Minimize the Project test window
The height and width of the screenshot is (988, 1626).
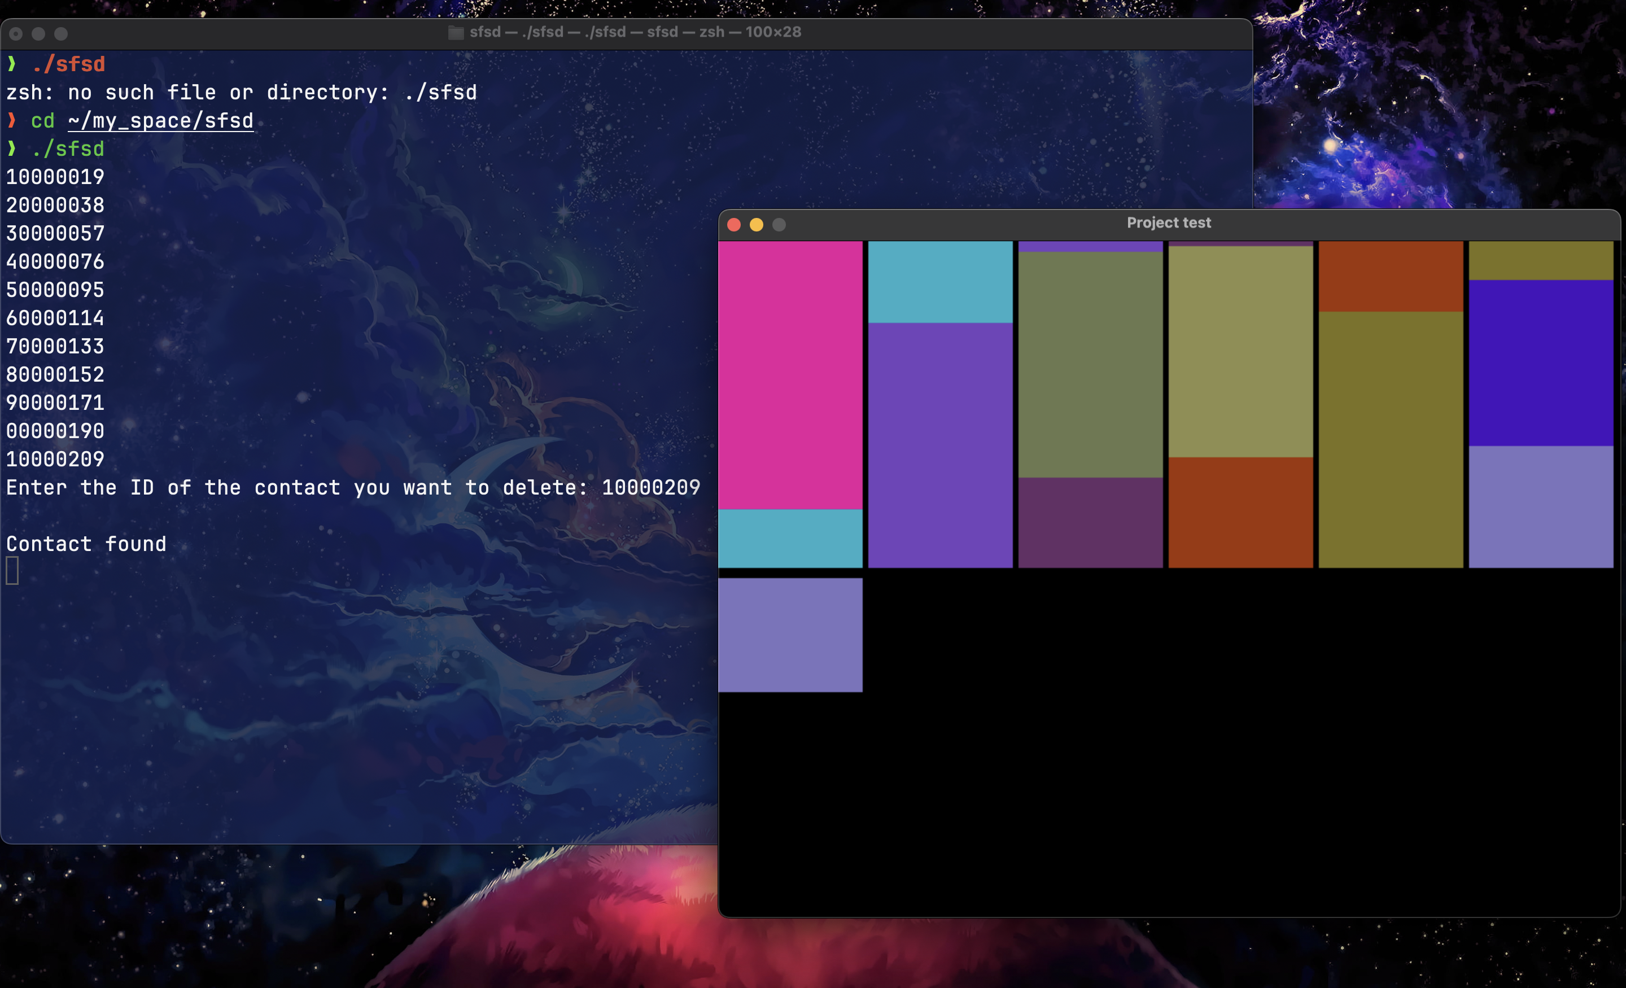click(756, 224)
